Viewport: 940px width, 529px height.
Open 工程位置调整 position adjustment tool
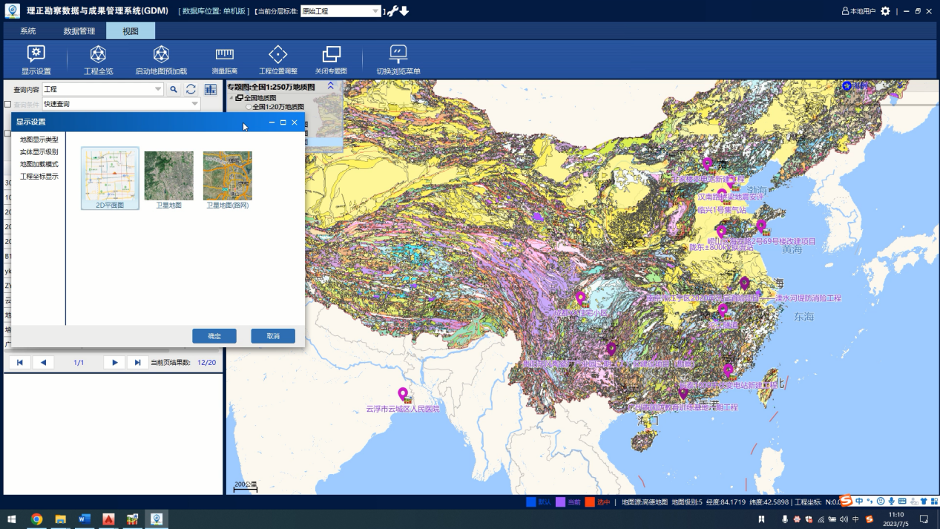[277, 59]
